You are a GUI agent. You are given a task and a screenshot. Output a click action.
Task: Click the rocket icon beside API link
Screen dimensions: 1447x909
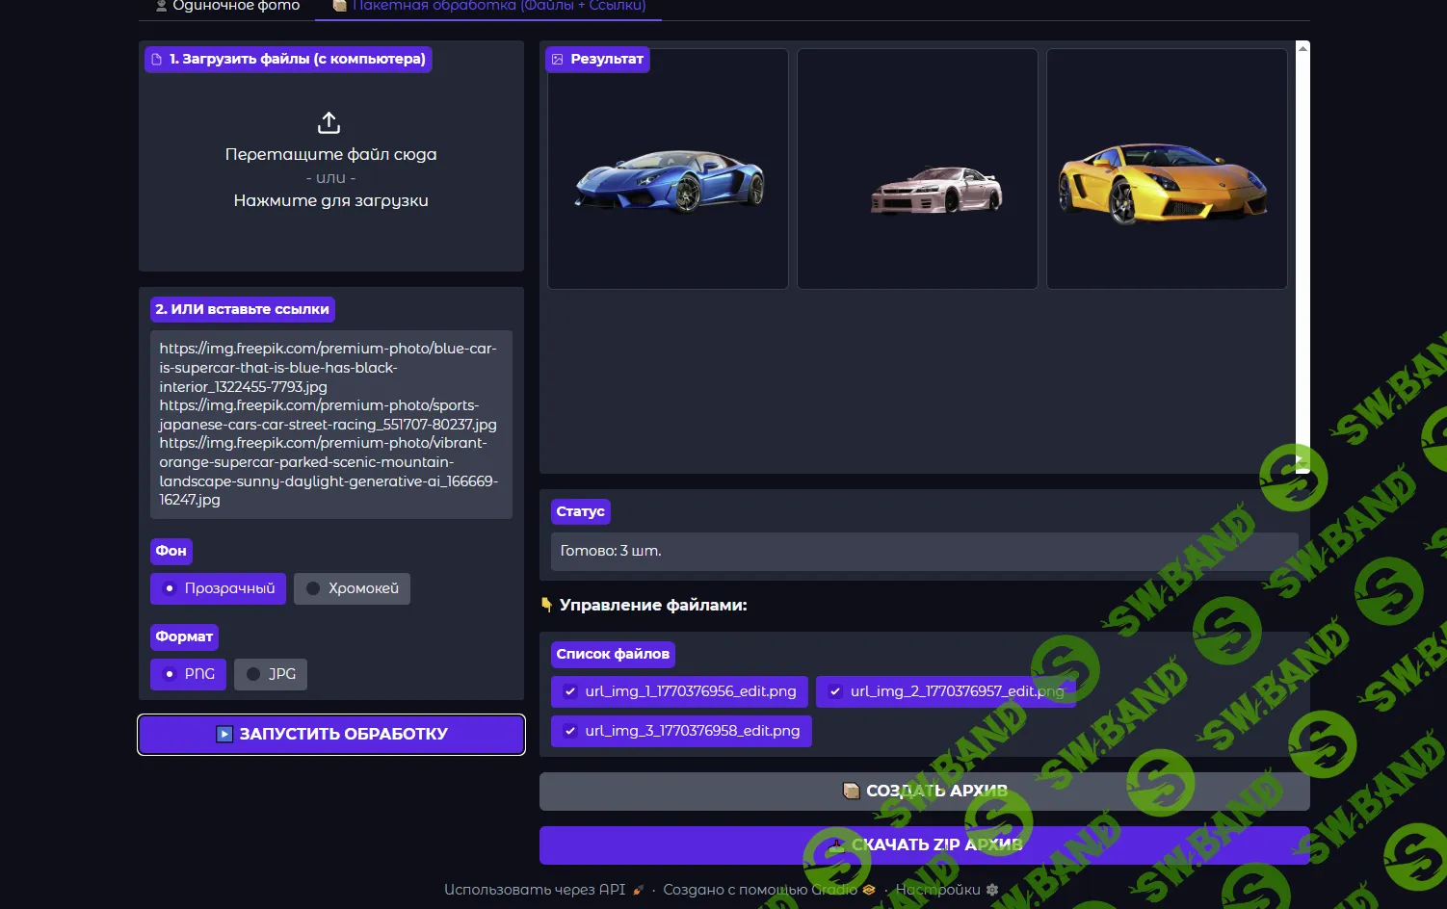tap(638, 890)
